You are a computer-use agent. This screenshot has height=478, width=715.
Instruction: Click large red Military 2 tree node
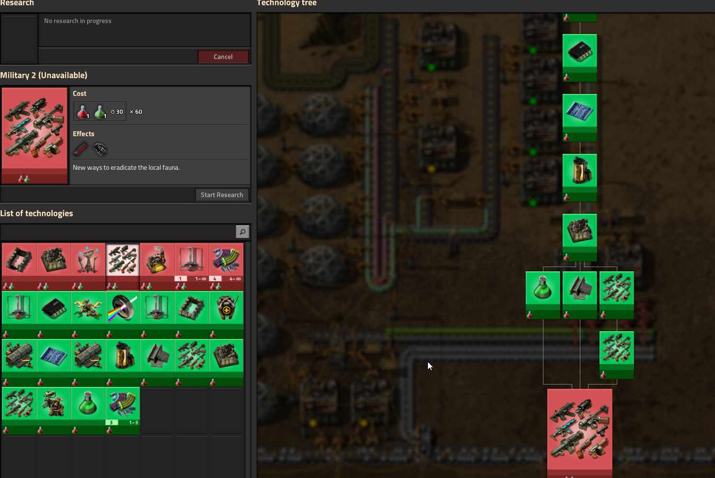(x=580, y=433)
